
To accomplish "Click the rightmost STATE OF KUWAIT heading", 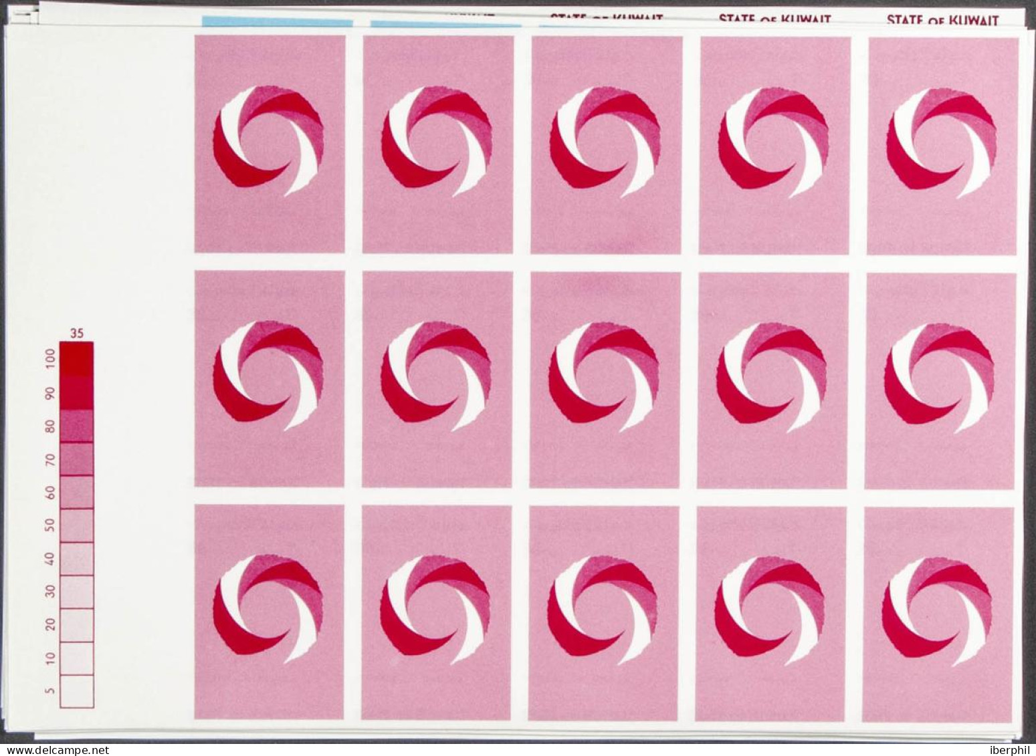I will click(942, 20).
